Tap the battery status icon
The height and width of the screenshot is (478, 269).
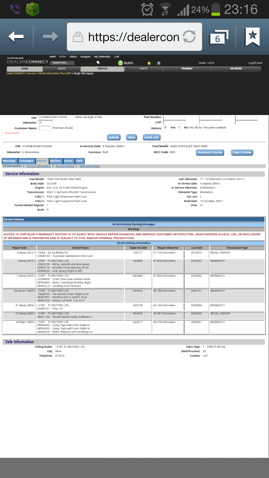(x=216, y=9)
